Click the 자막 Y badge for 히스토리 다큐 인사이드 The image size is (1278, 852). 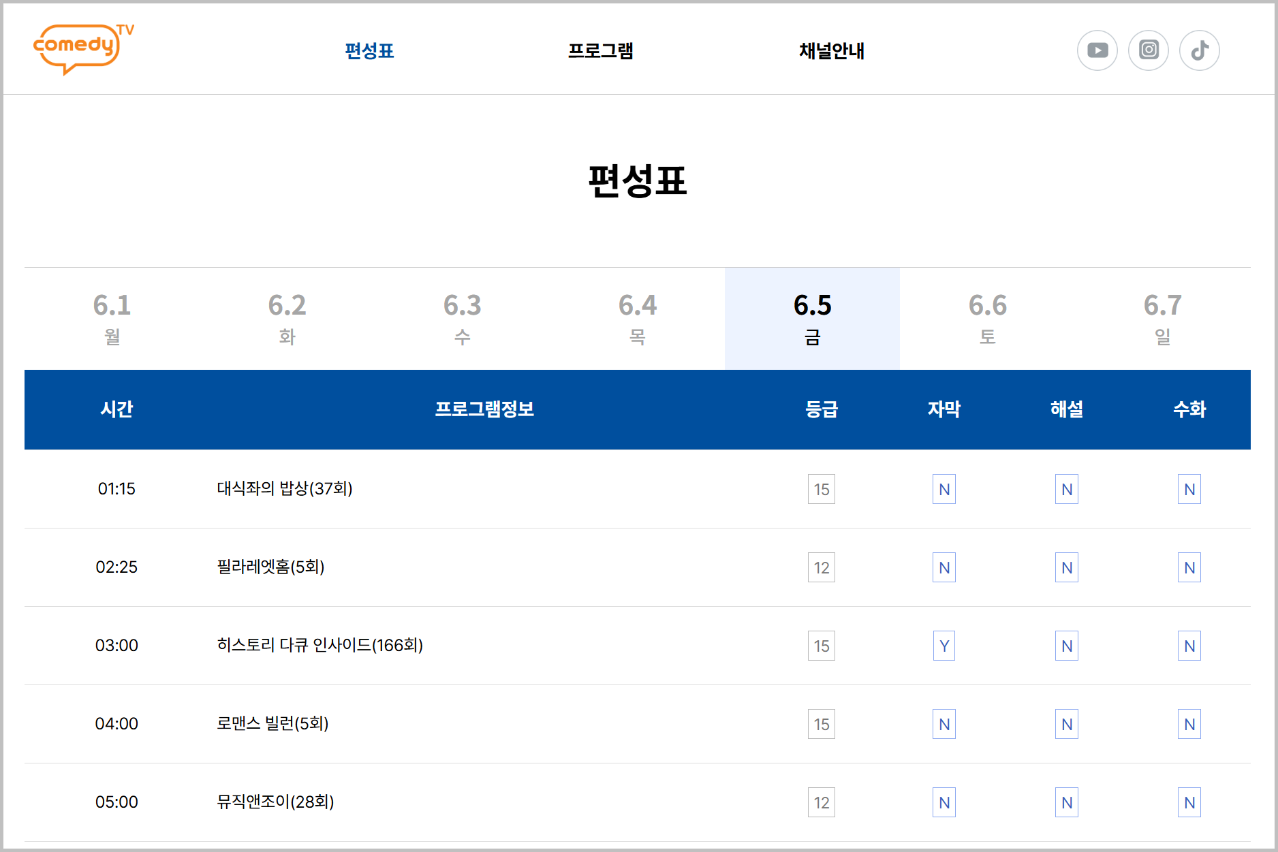click(944, 646)
